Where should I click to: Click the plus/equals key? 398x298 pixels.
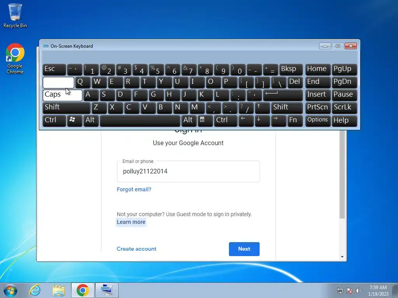pos(271,69)
